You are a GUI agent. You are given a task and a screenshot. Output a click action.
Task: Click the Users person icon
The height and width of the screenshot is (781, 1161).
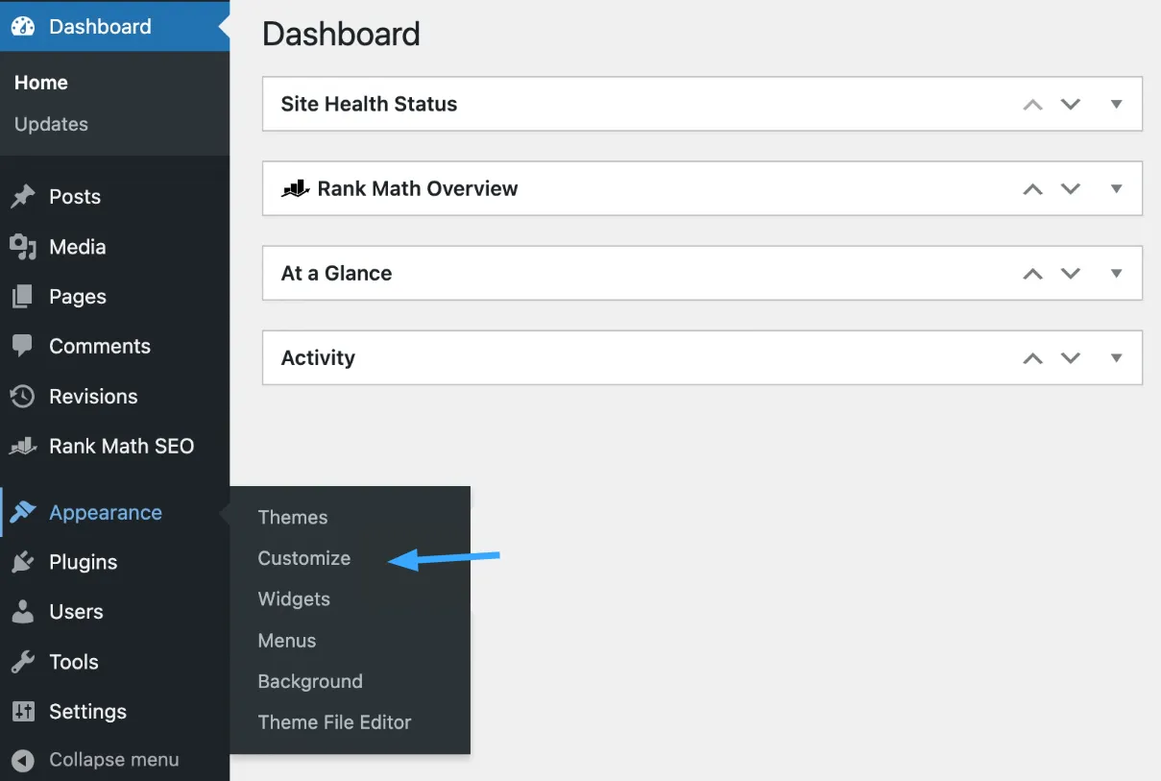click(22, 612)
